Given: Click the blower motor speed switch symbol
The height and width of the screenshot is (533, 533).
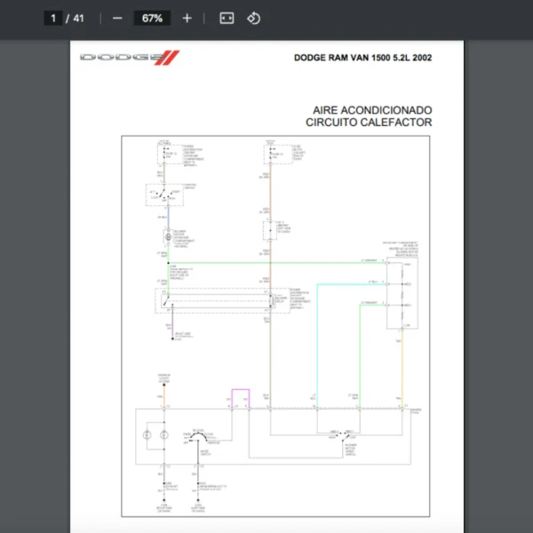Looking at the screenshot, I should [x=346, y=434].
